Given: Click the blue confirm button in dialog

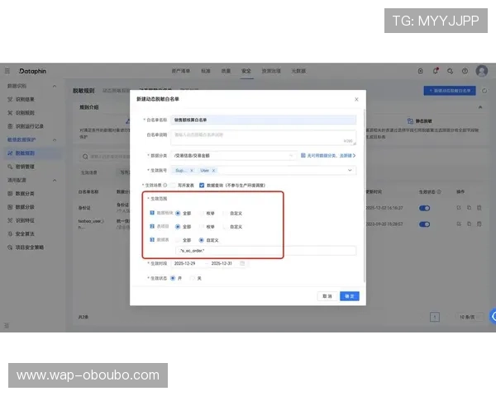Looking at the screenshot, I should coord(349,296).
